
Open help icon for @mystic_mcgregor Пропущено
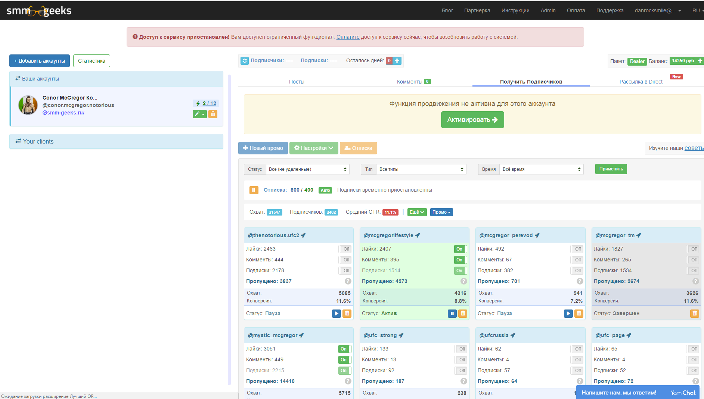click(348, 381)
